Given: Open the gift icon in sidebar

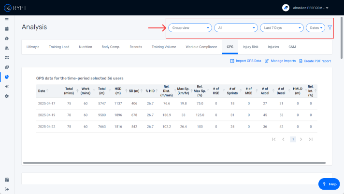Looking at the screenshot, I should tap(7, 180).
